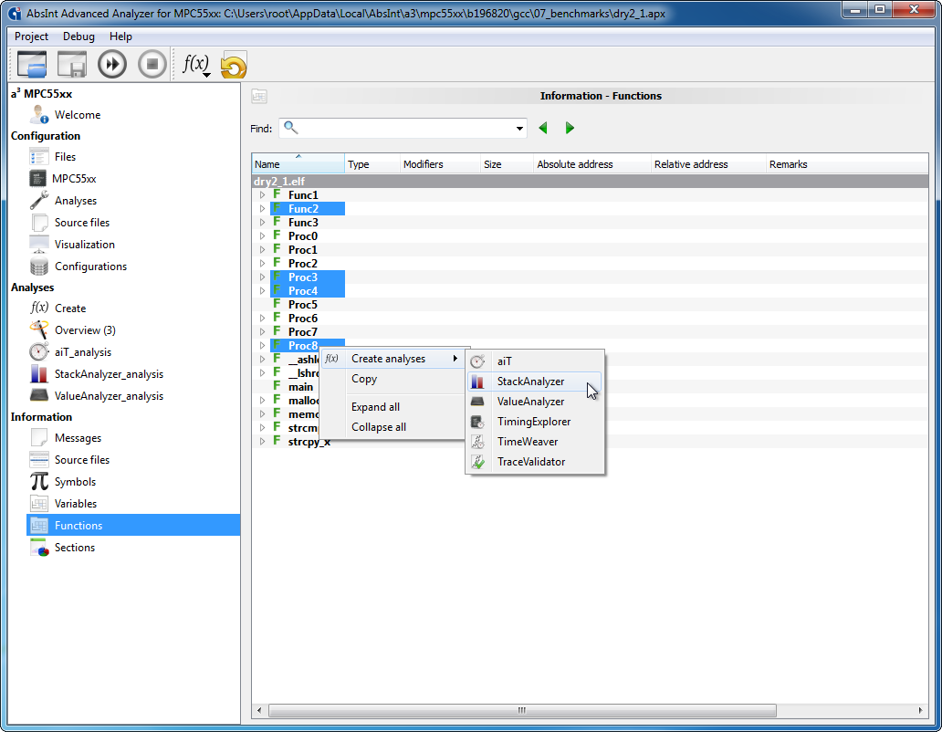Select the dry2_1.elf header row
This screenshot has height=732, width=942.
point(590,182)
